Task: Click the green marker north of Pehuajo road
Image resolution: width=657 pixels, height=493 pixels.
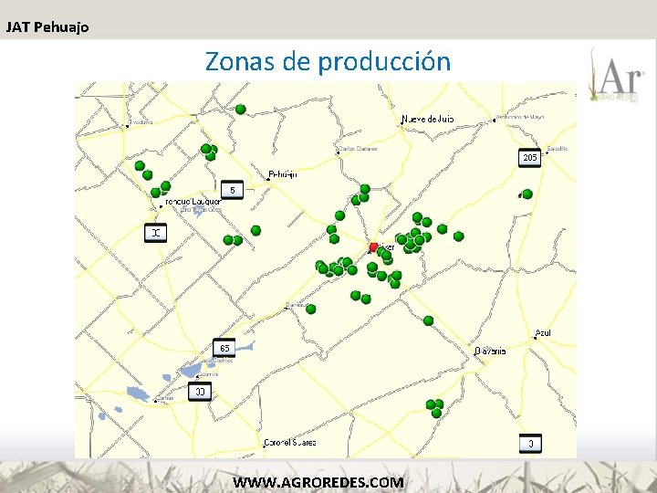Action: 241,110
